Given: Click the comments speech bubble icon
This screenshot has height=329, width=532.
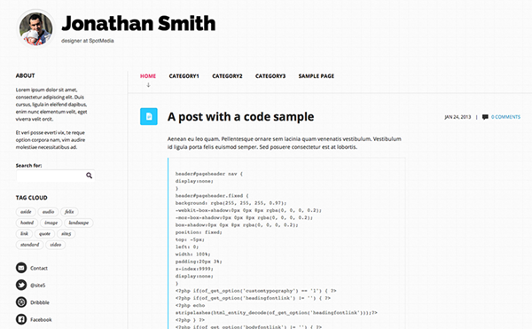Looking at the screenshot, I should coord(485,117).
